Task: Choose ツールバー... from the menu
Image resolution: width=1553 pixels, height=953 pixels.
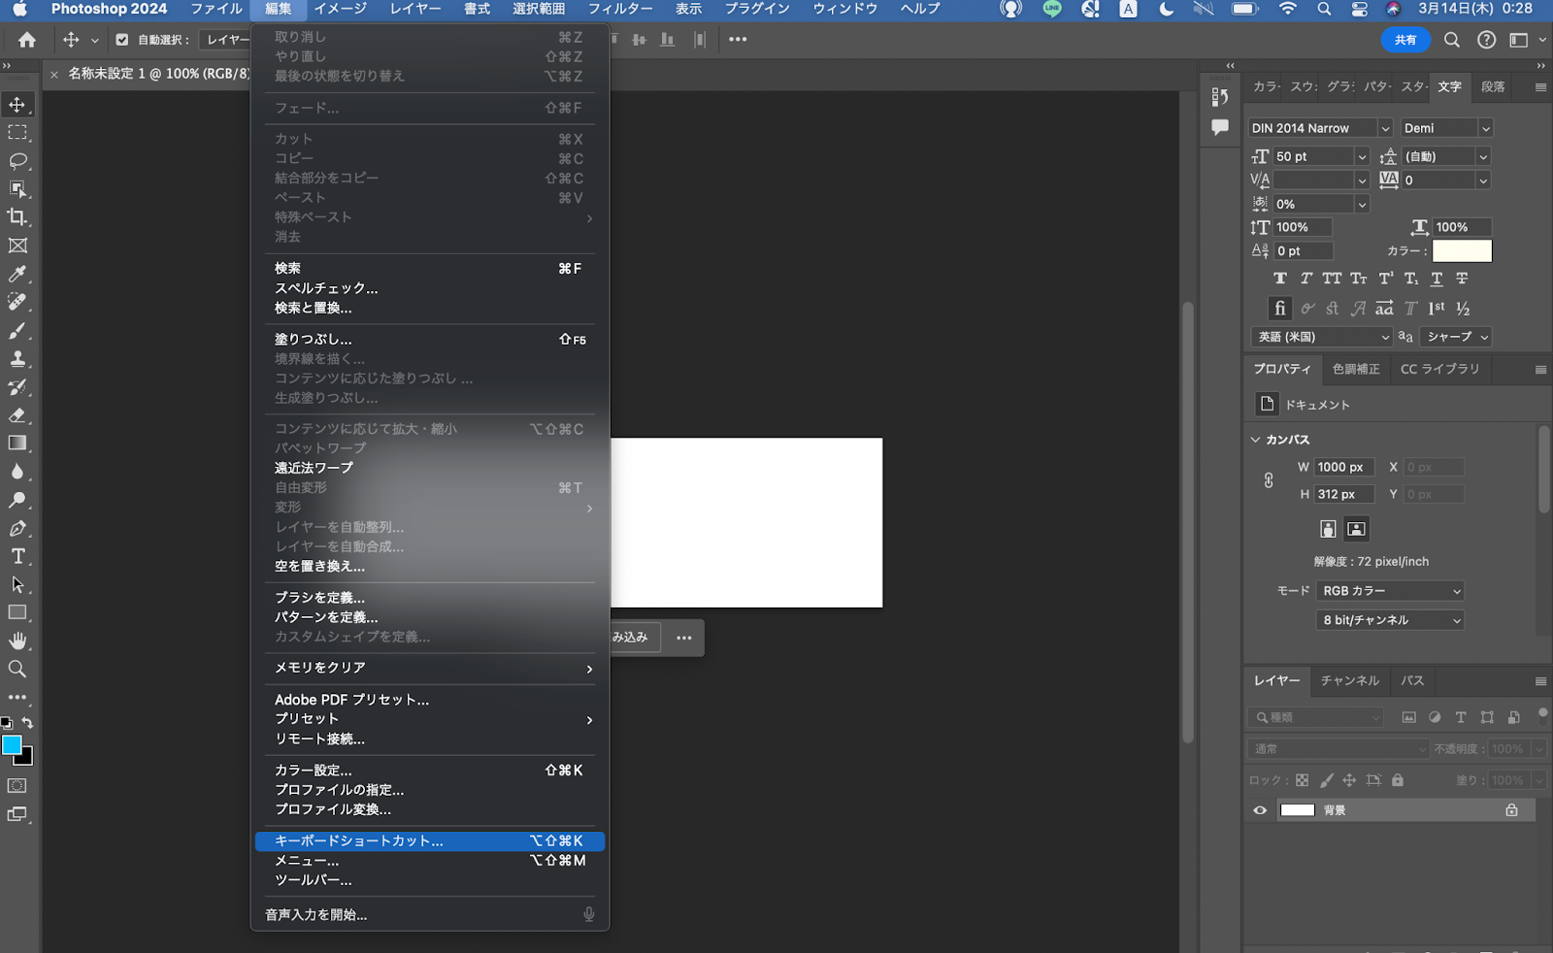Action: point(430,880)
